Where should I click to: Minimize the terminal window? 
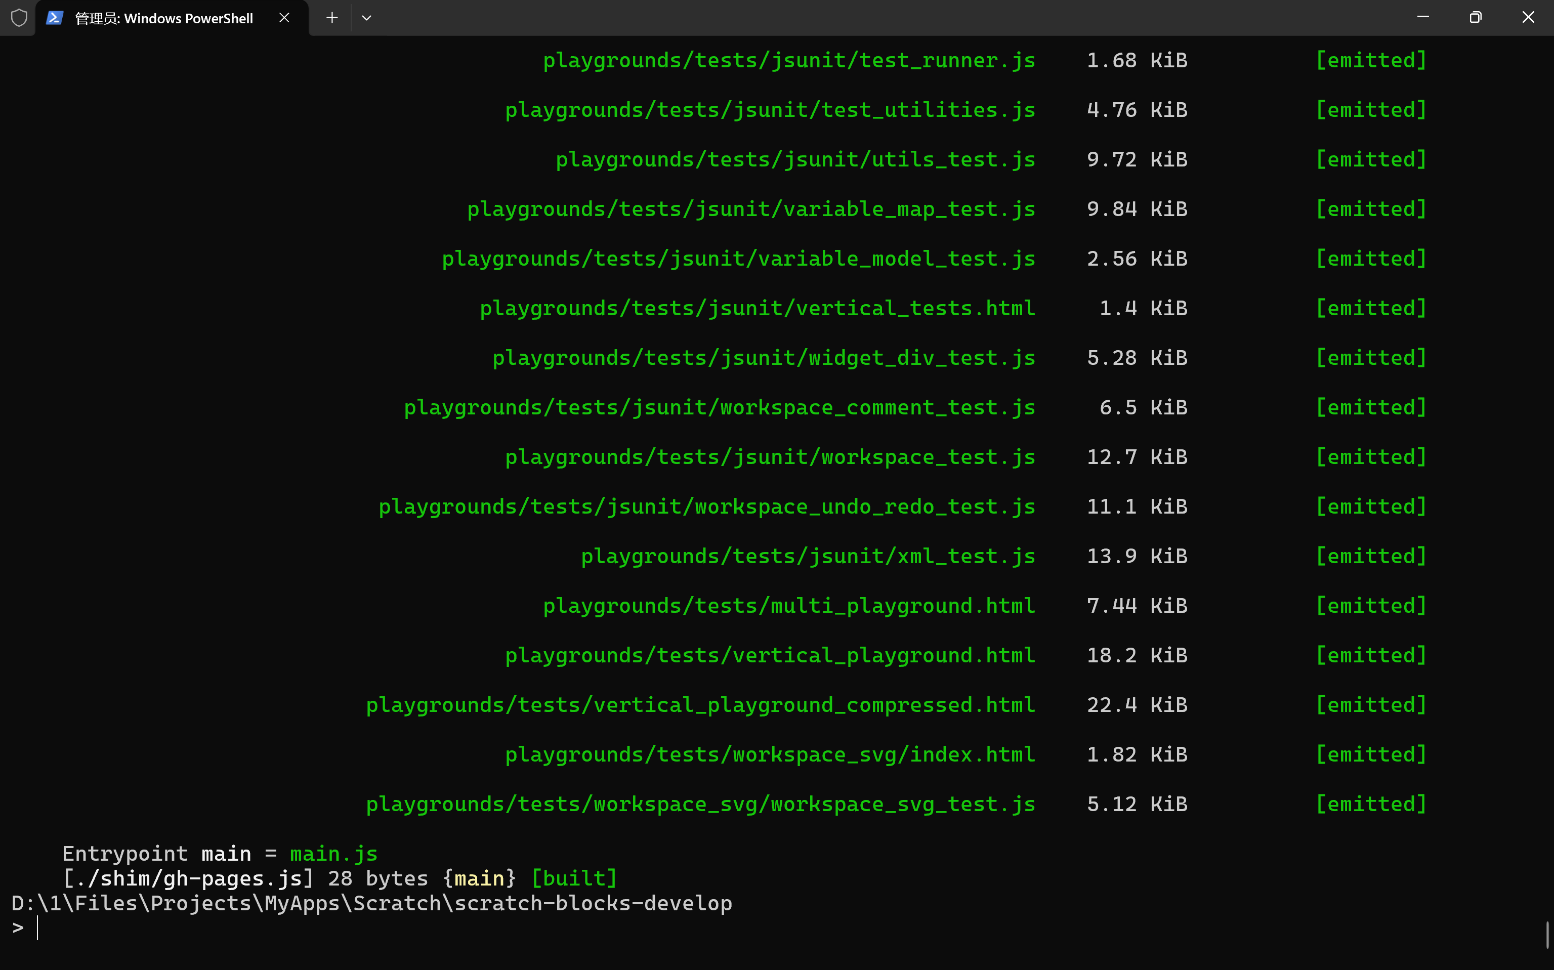(x=1422, y=17)
